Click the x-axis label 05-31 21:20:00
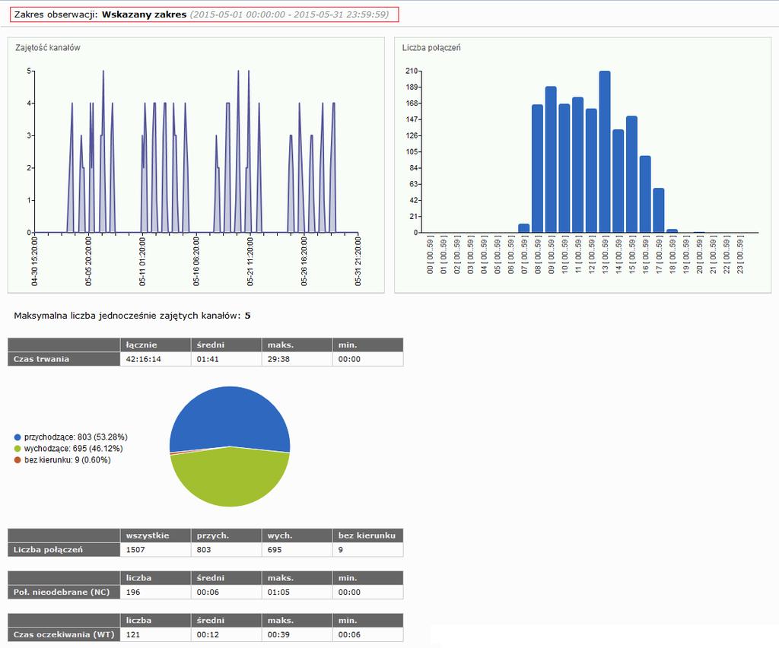 click(x=358, y=261)
